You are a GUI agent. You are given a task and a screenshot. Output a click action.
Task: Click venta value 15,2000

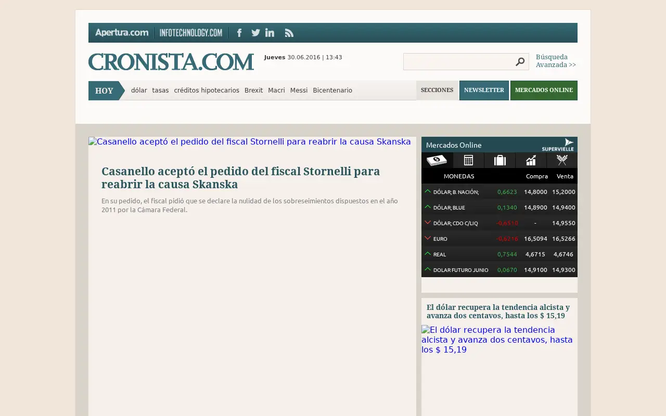(563, 192)
